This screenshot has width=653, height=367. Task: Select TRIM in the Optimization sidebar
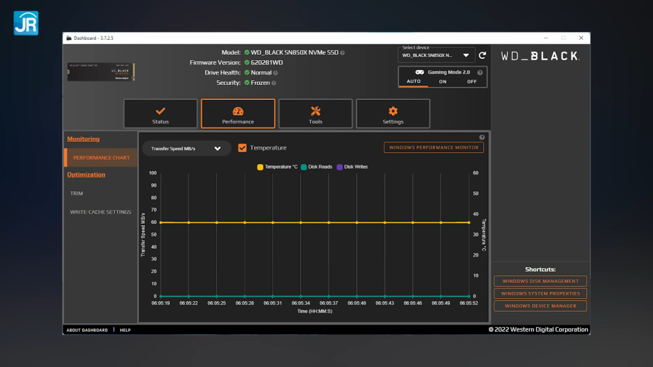77,193
